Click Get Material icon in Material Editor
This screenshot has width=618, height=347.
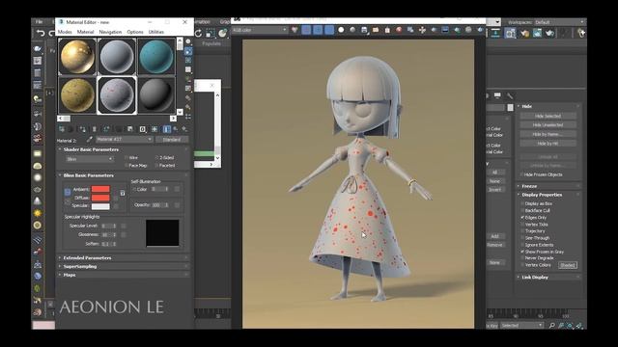tap(62, 129)
